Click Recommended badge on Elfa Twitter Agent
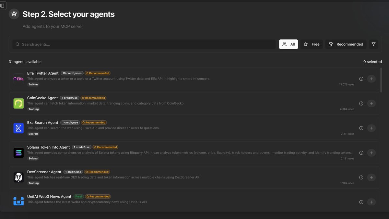 tap(98, 73)
